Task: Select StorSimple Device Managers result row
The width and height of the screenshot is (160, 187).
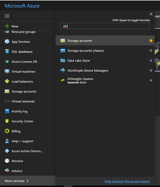Action: click(x=105, y=70)
